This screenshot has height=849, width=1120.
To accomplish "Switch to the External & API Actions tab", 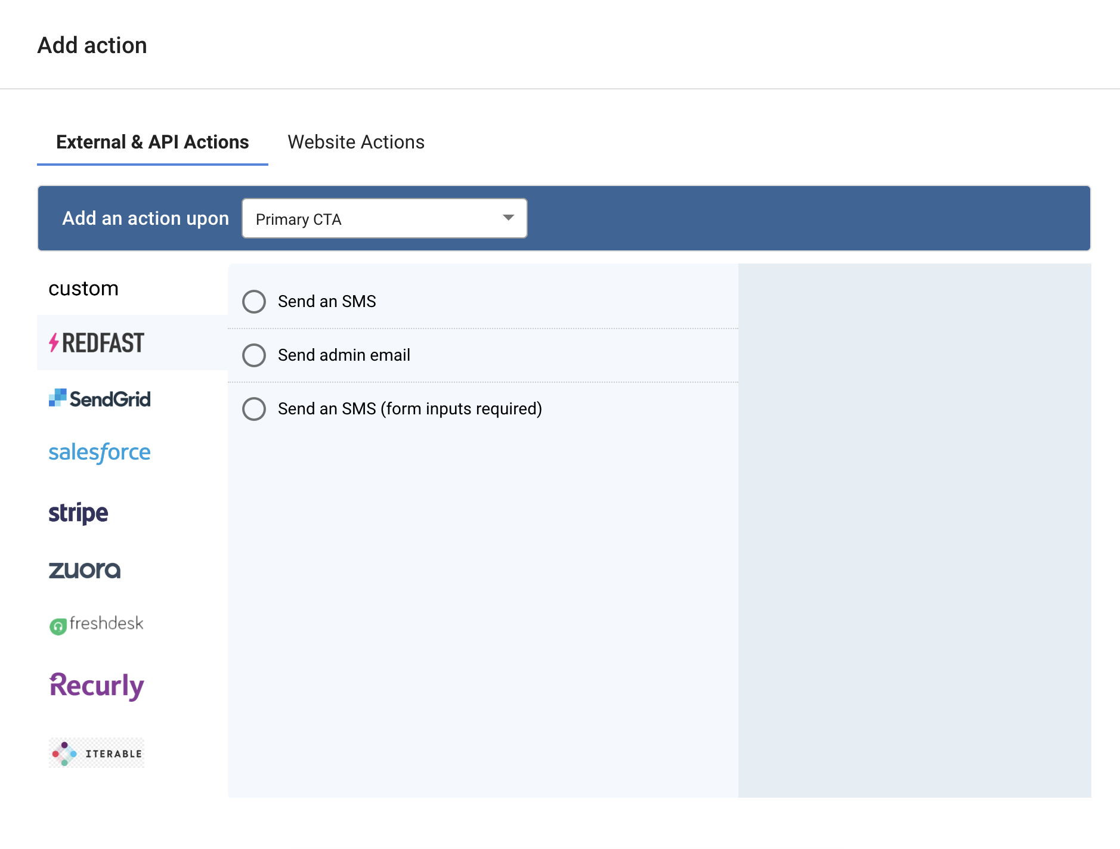I will click(153, 142).
